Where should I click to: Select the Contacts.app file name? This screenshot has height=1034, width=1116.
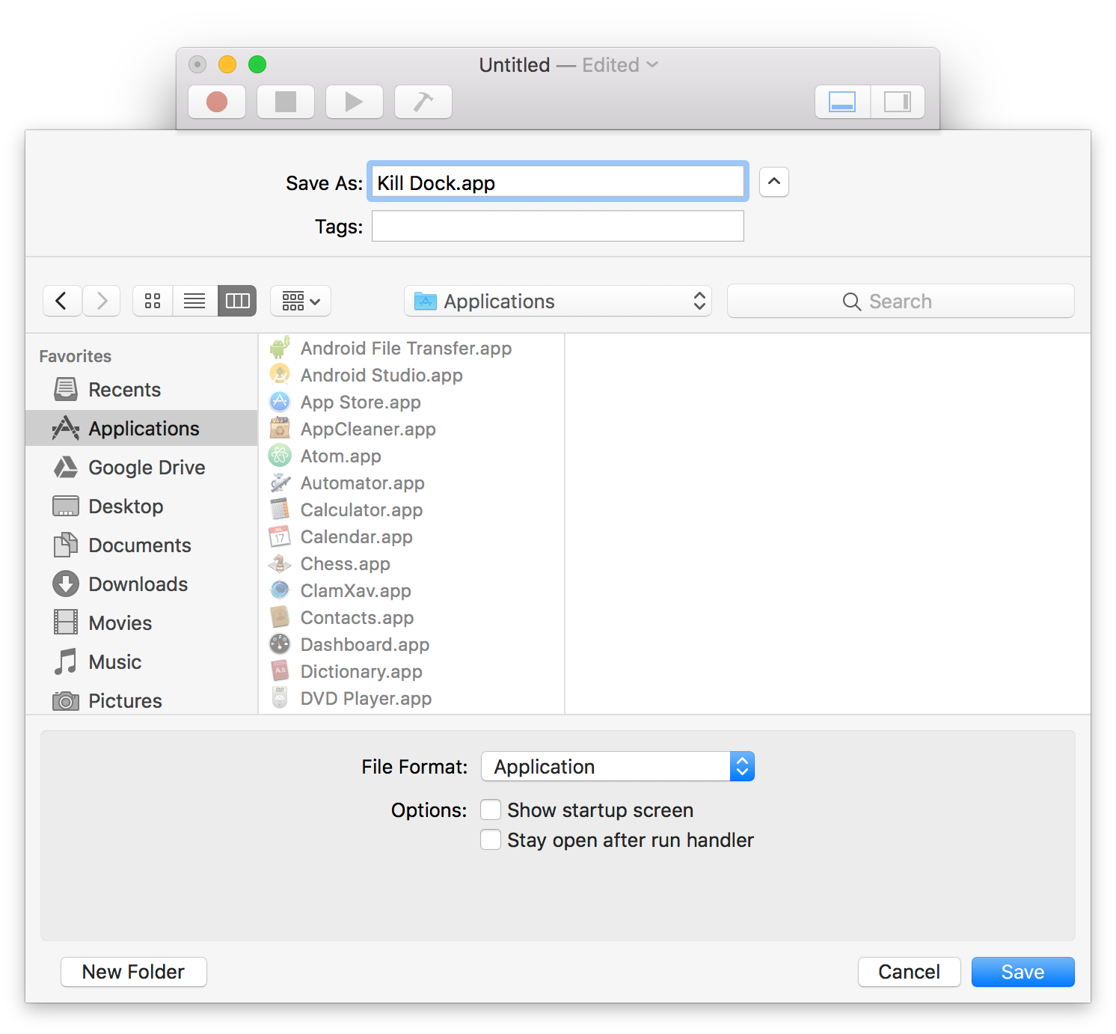358,618
